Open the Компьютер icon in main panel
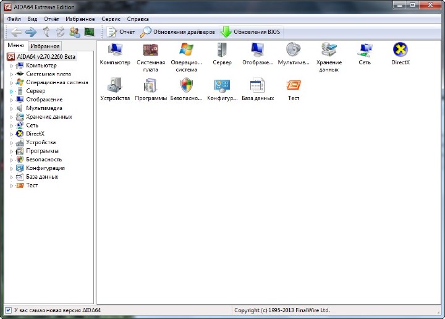 click(x=115, y=51)
